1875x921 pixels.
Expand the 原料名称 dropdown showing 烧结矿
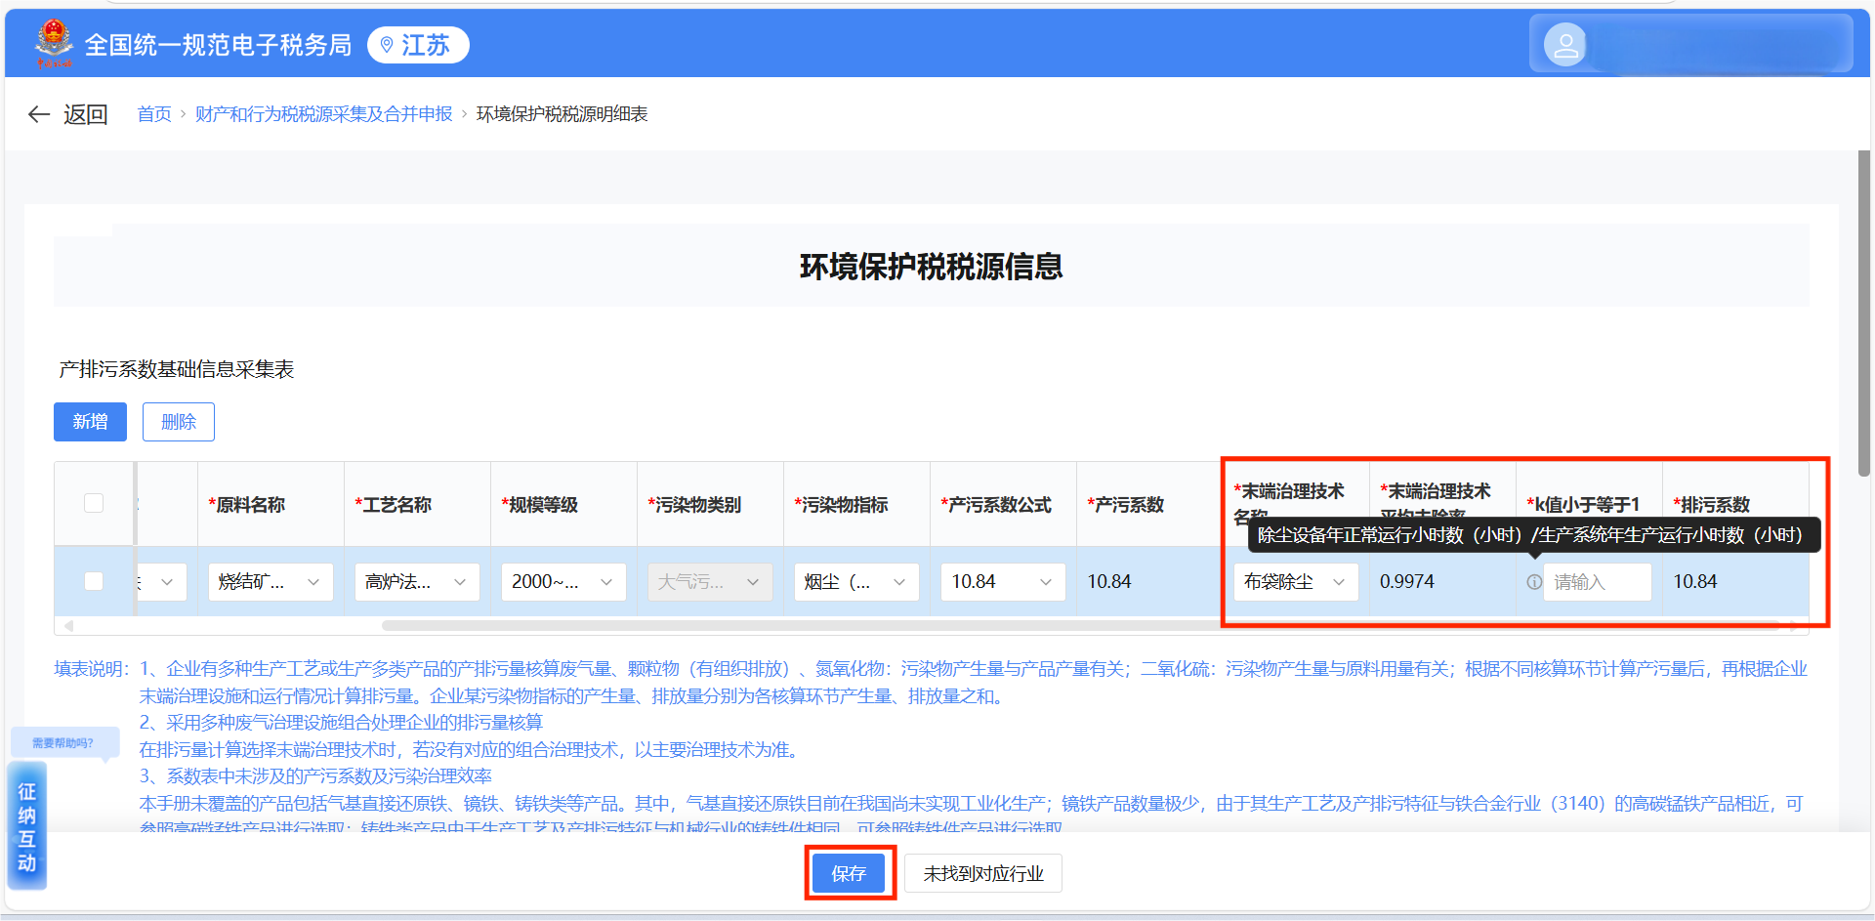[x=270, y=582]
